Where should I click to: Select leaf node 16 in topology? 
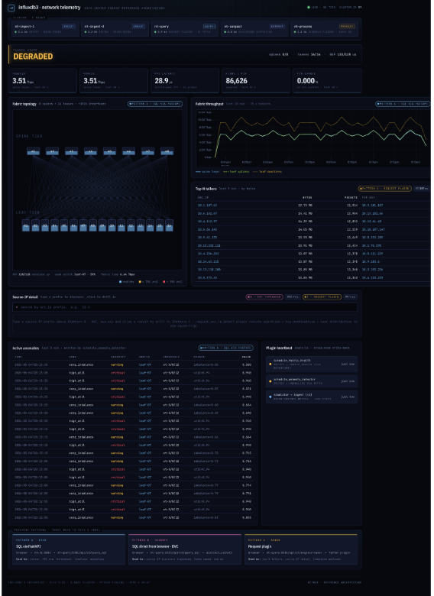(x=169, y=225)
